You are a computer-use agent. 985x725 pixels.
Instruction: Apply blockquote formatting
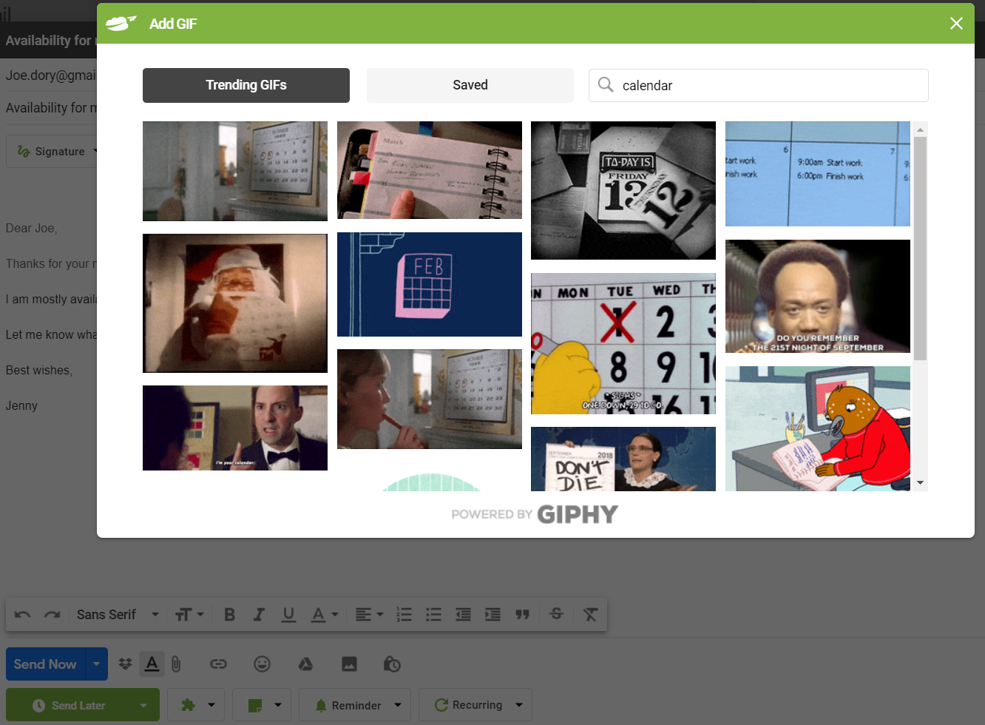pos(522,615)
